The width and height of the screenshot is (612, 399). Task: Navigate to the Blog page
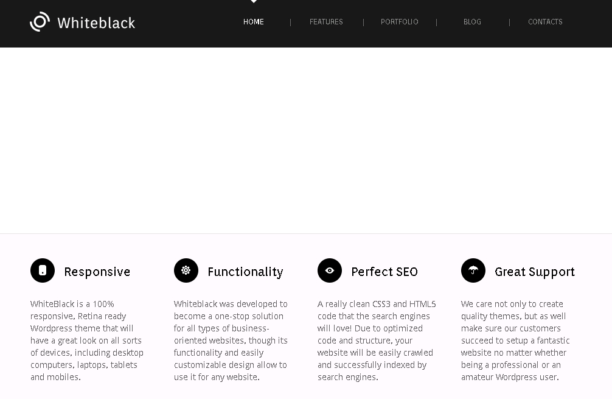pos(472,22)
